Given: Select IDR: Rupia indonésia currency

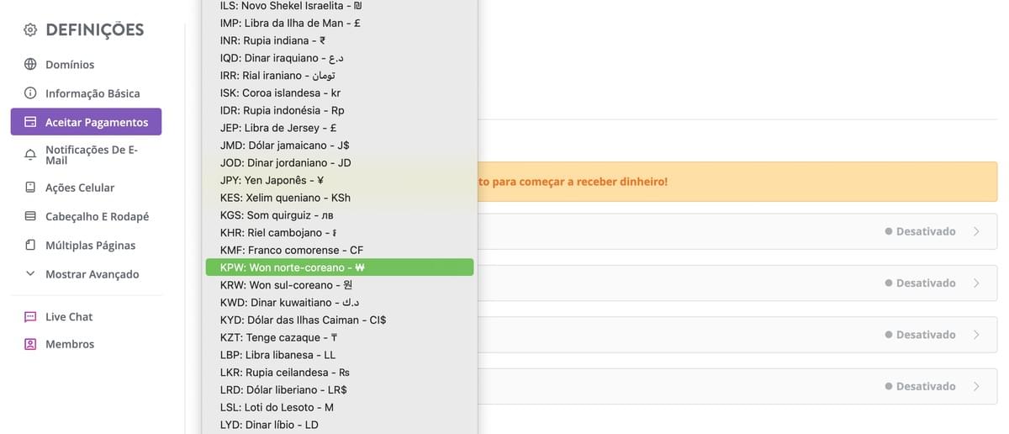Looking at the screenshot, I should click(x=340, y=110).
